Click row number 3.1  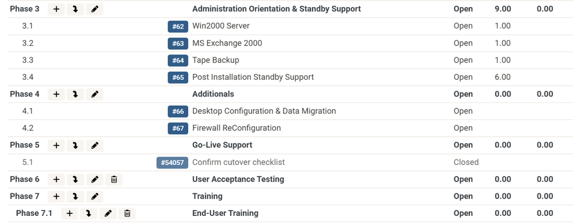pyautogui.click(x=28, y=26)
